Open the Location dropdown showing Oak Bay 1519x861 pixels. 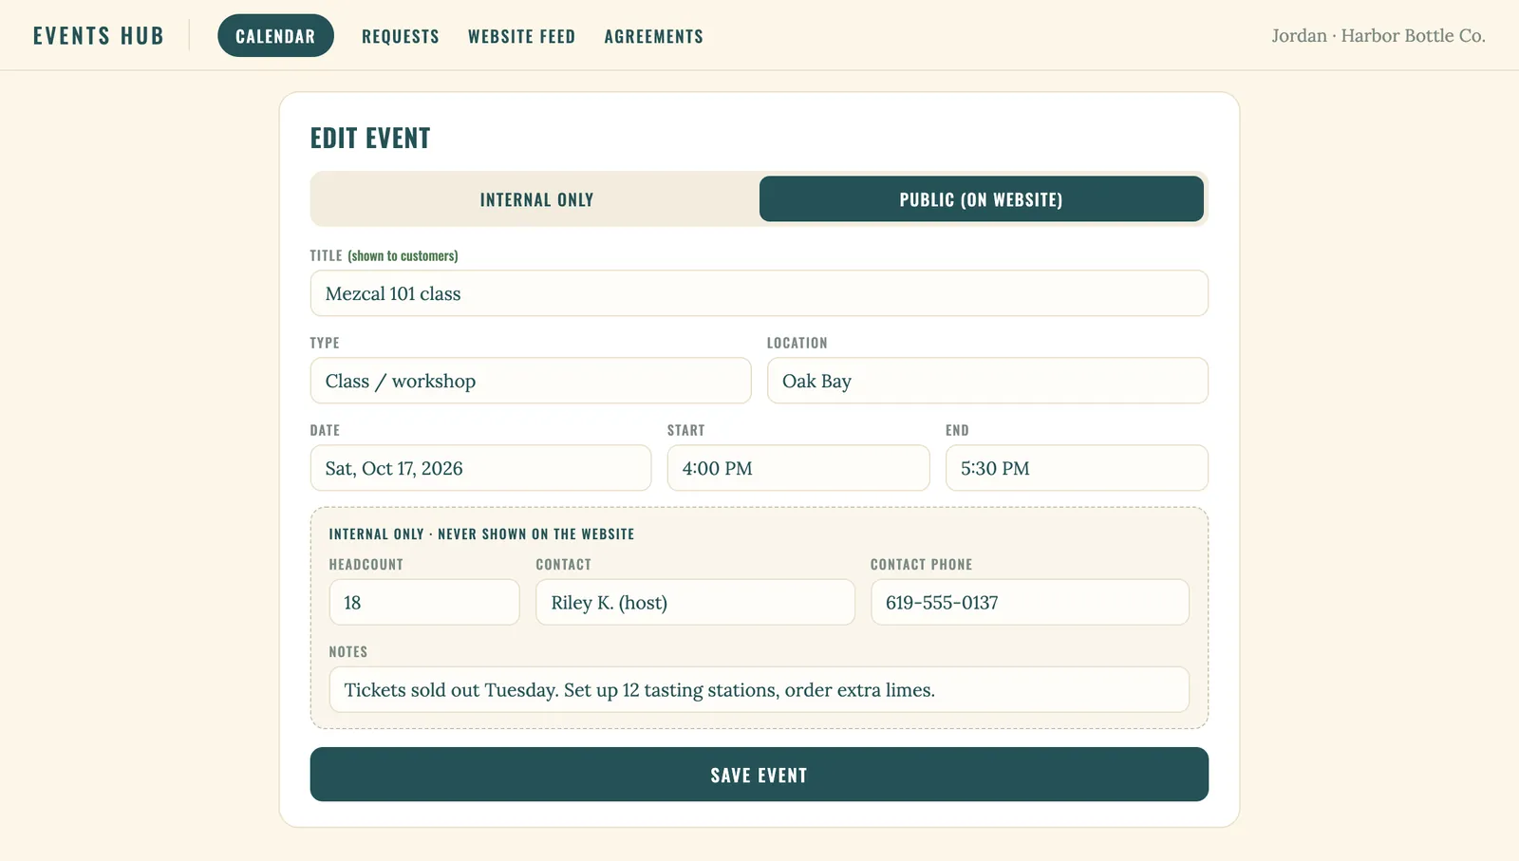click(x=987, y=381)
